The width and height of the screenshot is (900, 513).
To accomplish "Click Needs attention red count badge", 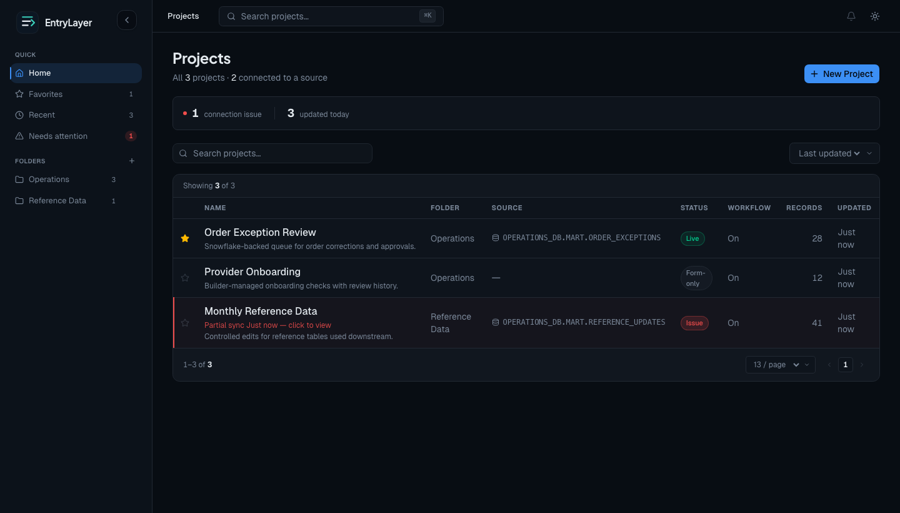I will [x=131, y=136].
